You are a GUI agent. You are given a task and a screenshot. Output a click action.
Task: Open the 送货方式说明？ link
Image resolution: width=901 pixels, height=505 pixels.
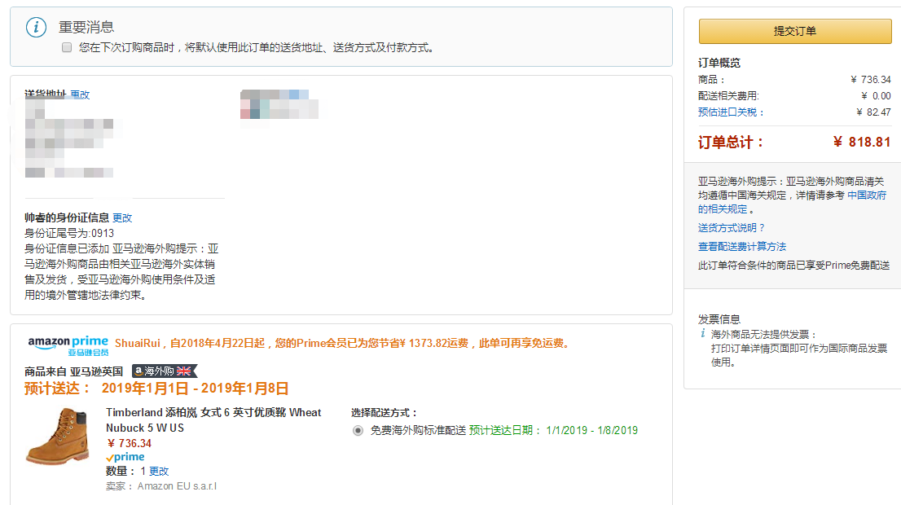[732, 228]
